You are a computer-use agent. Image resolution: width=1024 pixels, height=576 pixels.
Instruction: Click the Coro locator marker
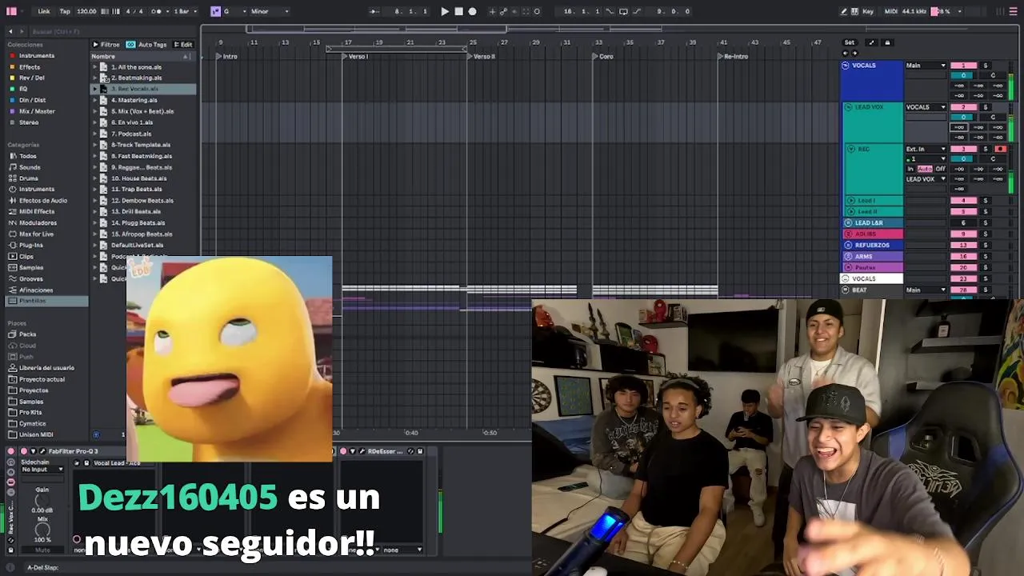click(603, 57)
